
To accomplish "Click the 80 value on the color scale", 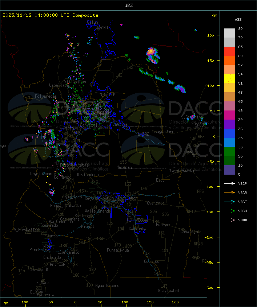I will (240, 28).
